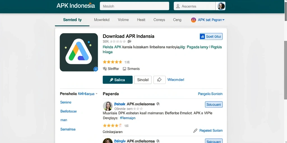Screen dimensions: 287x143
Task: Click the Salouant button on Pehak review
Action: (x=214, y=104)
